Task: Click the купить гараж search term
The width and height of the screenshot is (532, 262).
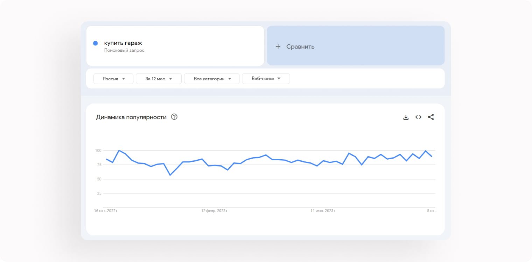Action: 123,43
